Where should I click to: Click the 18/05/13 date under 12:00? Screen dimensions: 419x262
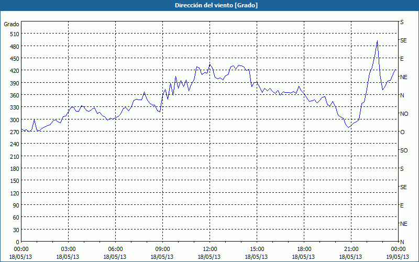tap(209, 257)
